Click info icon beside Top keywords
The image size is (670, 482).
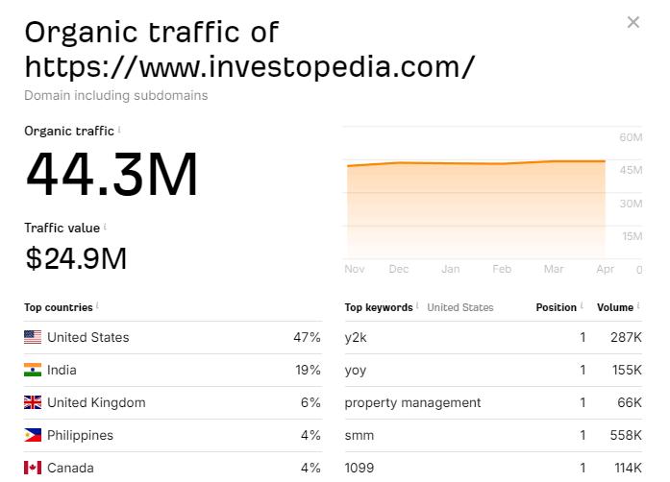[x=418, y=306]
